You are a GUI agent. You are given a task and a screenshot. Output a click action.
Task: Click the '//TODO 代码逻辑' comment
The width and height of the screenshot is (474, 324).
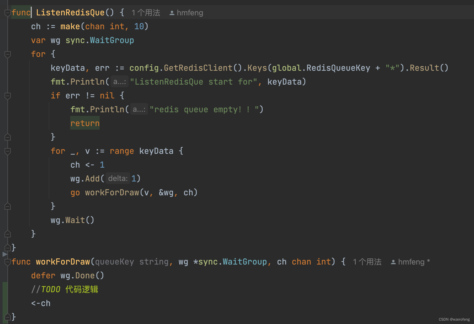65,290
